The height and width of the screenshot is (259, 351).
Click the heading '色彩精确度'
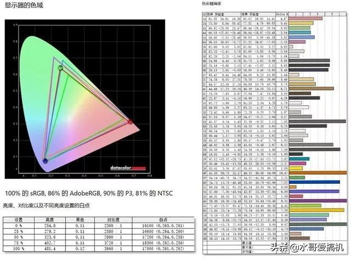click(211, 3)
